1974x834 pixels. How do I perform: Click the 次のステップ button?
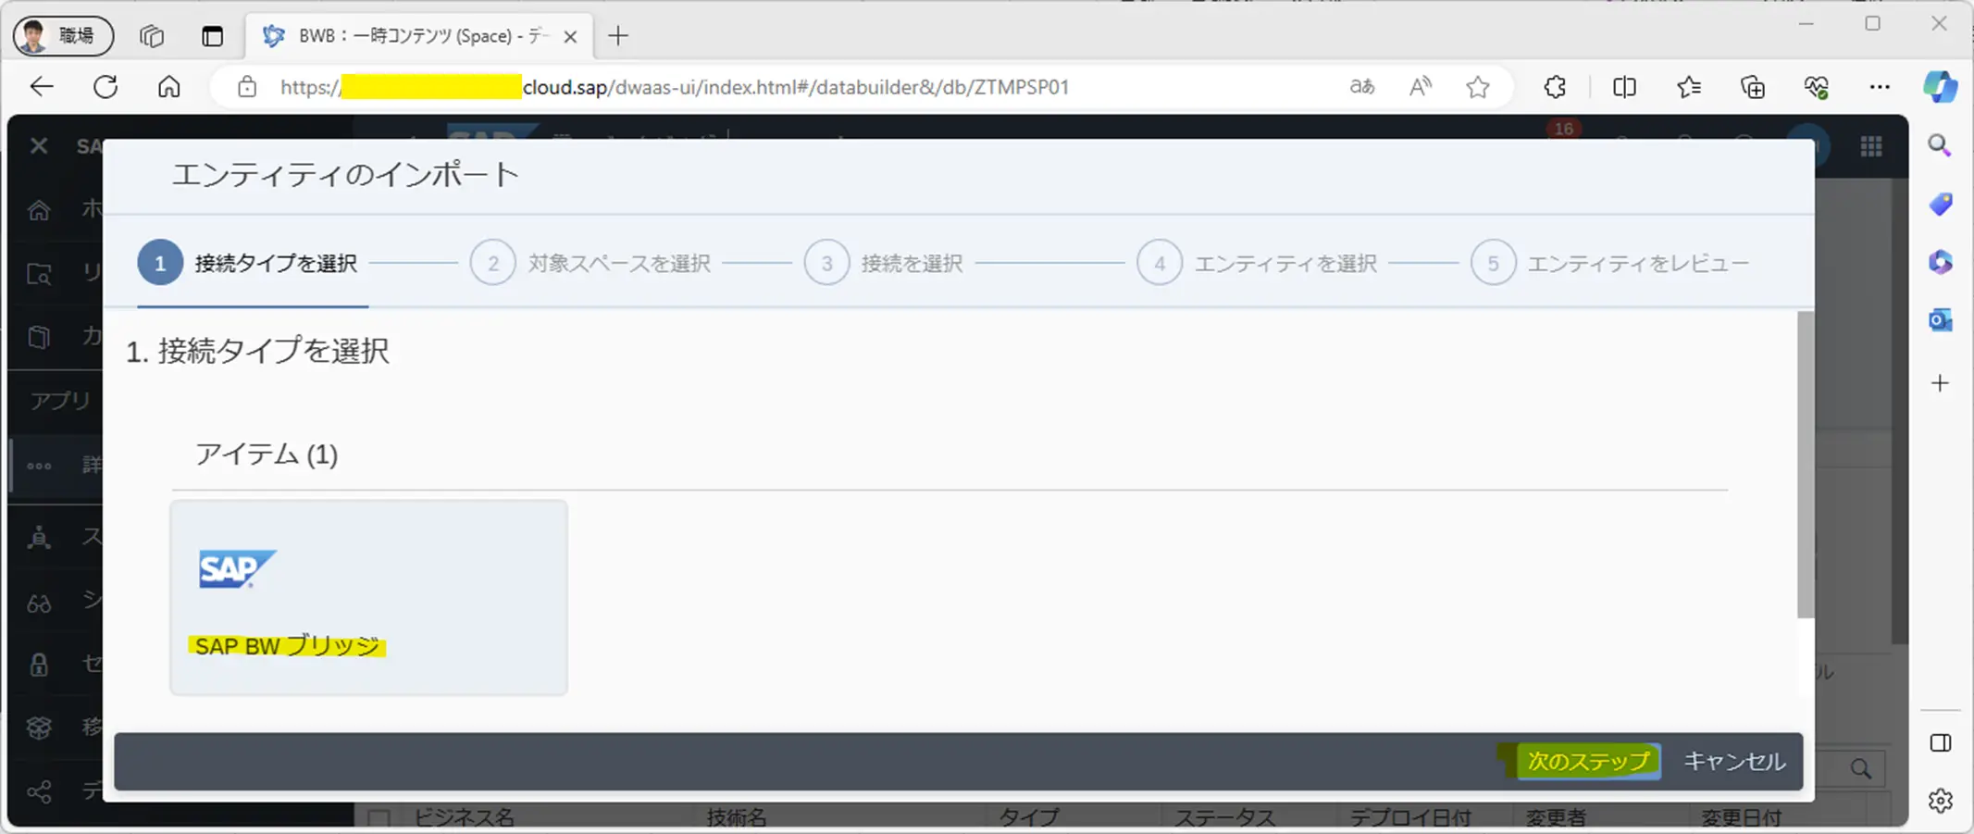tap(1588, 761)
